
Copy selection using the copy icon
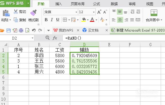point(16,20)
